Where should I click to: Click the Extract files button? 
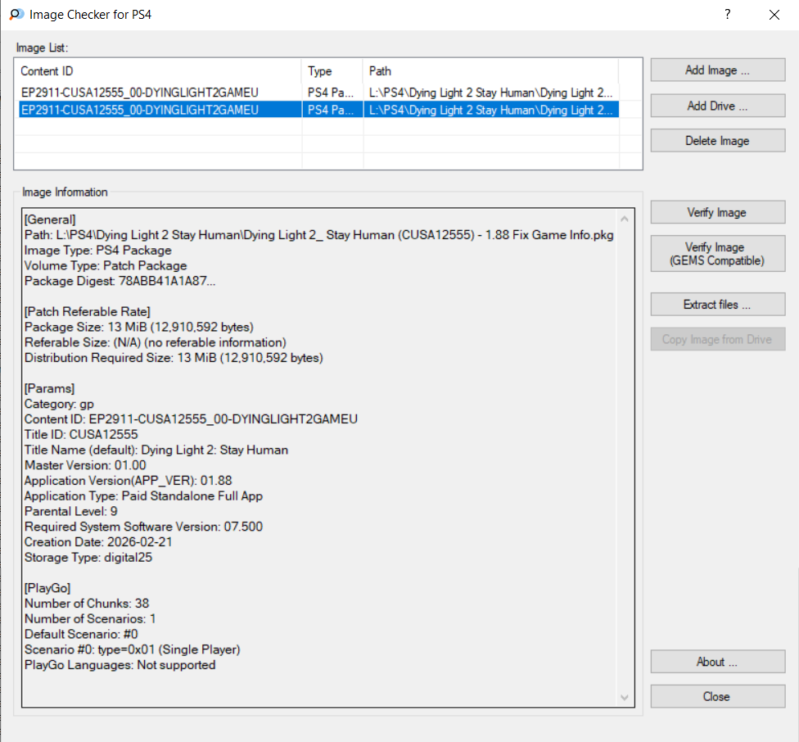717,305
